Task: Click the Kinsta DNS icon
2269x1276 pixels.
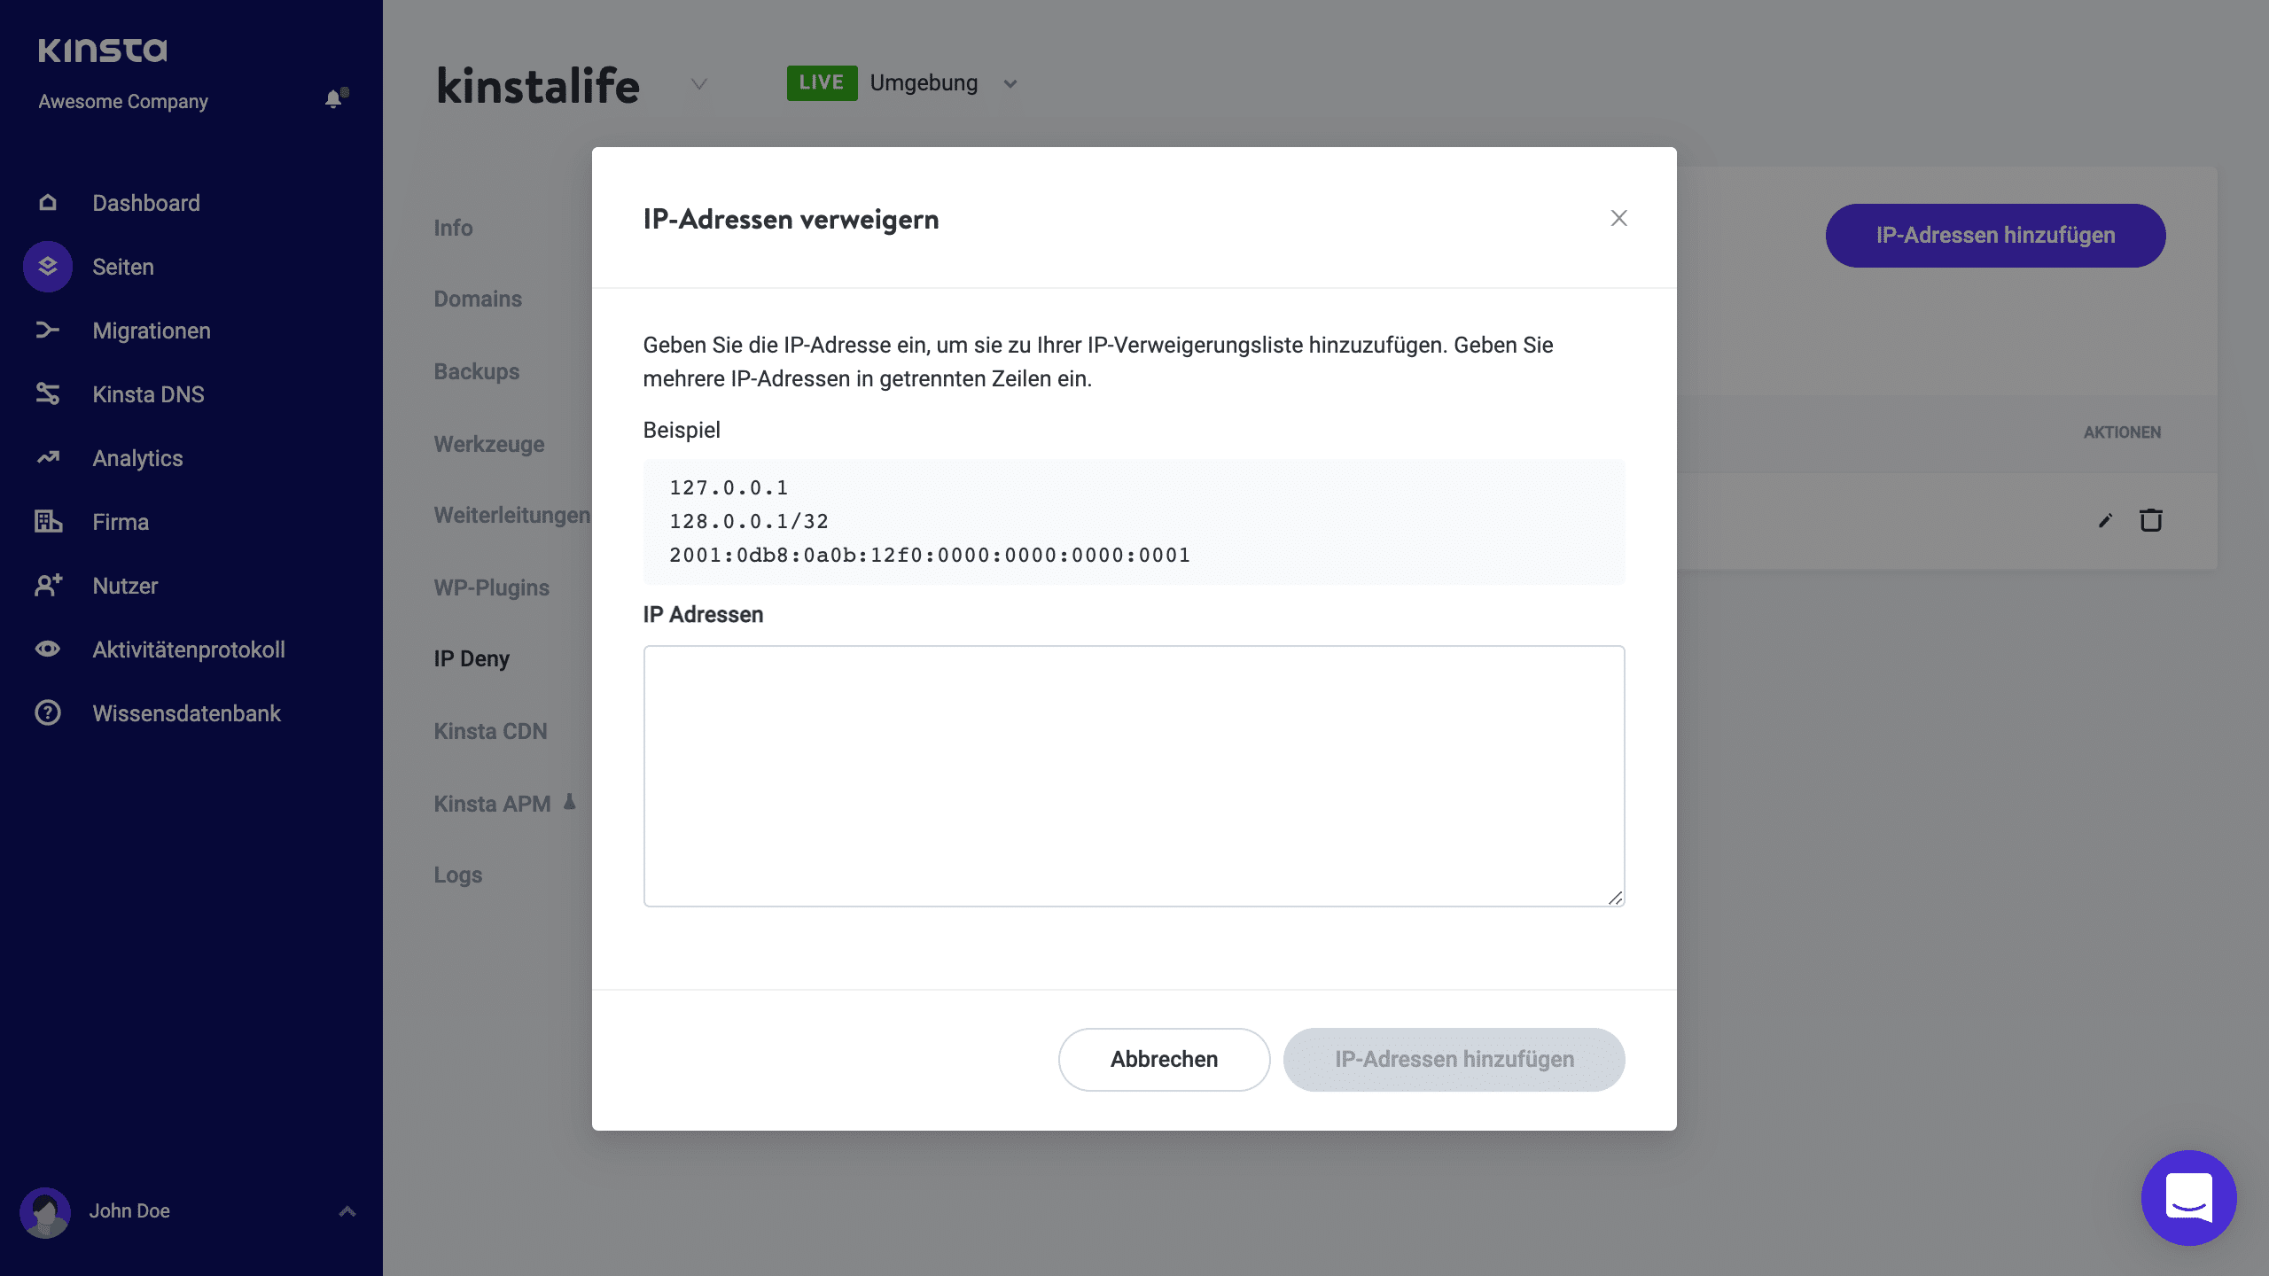Action: [47, 393]
